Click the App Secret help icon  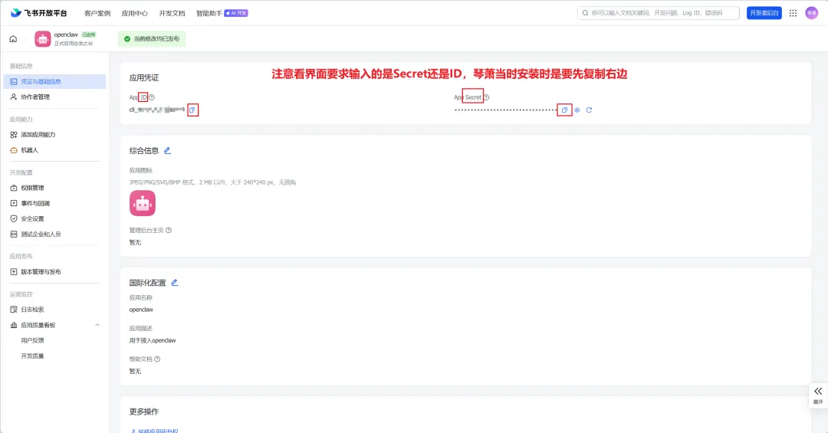click(486, 97)
